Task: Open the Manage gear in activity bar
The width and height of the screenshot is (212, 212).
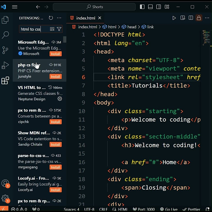Action: point(5,199)
